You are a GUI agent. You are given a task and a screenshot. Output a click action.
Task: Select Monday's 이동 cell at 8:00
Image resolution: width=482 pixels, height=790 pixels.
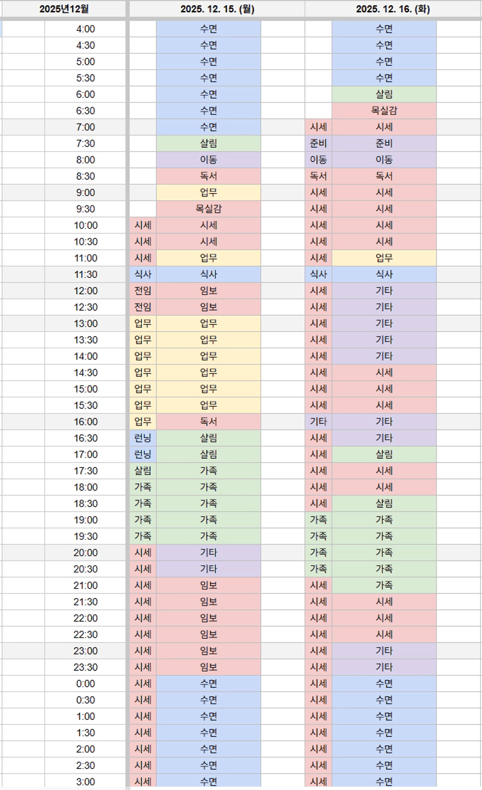point(209,160)
